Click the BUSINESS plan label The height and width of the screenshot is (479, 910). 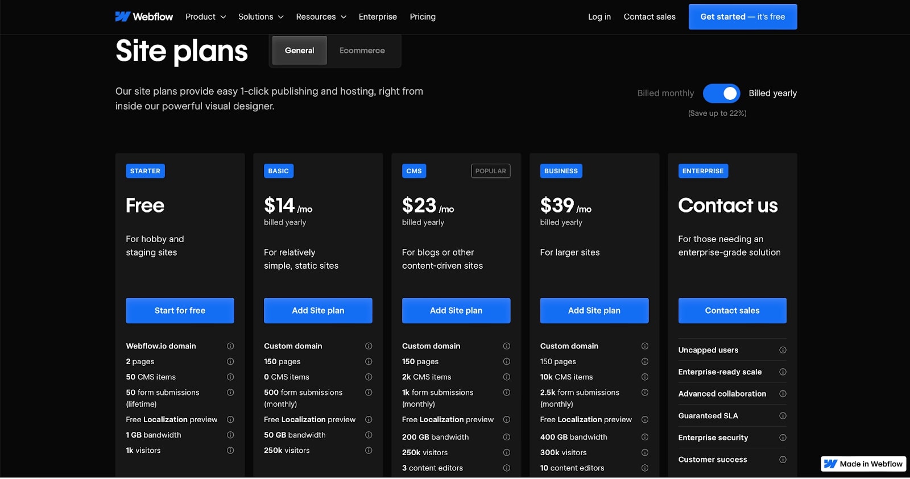561,171
